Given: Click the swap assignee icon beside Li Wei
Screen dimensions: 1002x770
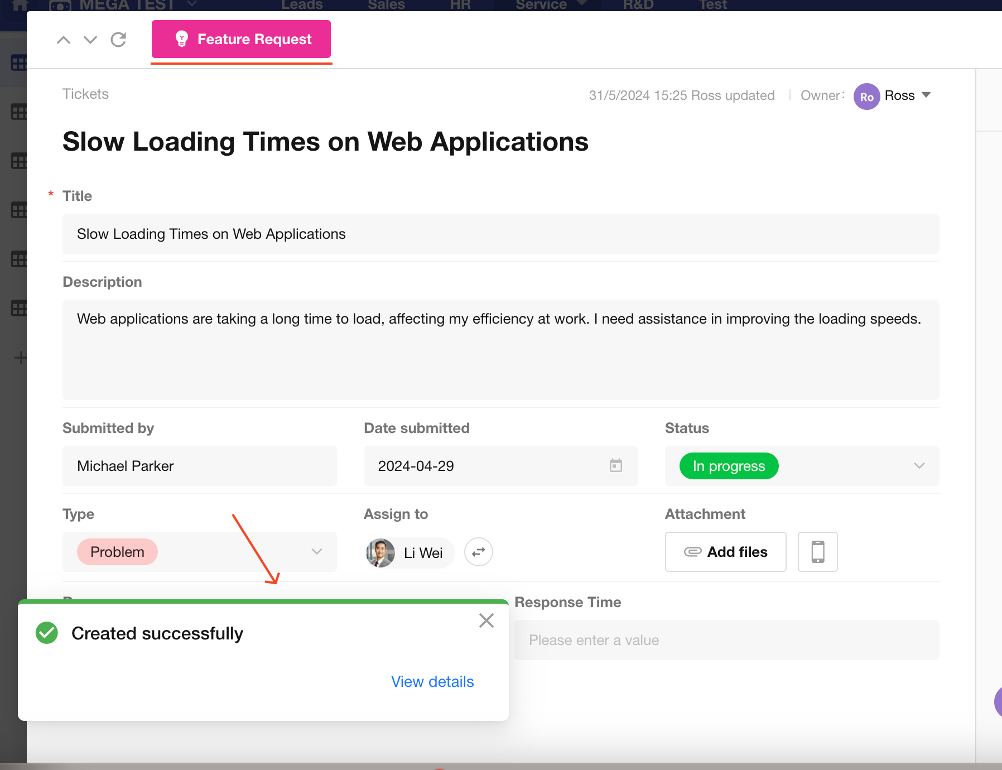Looking at the screenshot, I should point(478,552).
